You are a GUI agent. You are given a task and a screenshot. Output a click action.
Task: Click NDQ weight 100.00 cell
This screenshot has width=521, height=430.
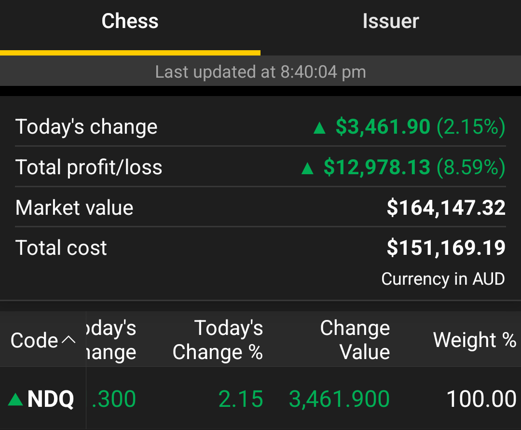481,399
